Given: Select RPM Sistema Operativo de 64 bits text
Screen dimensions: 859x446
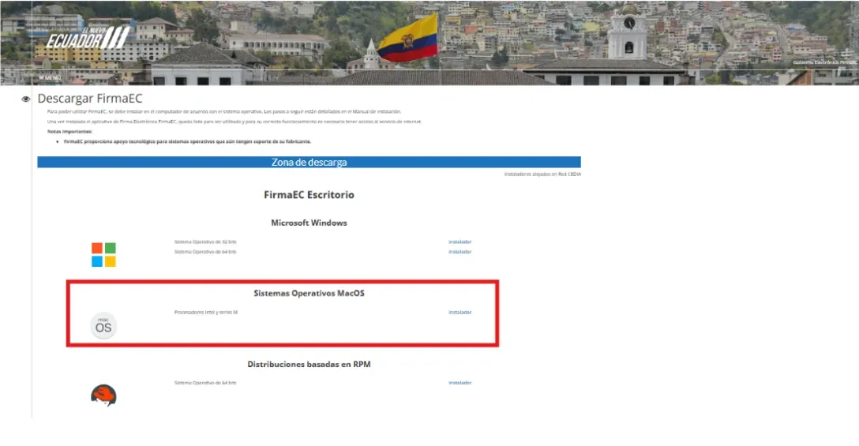Looking at the screenshot, I should tap(205, 383).
